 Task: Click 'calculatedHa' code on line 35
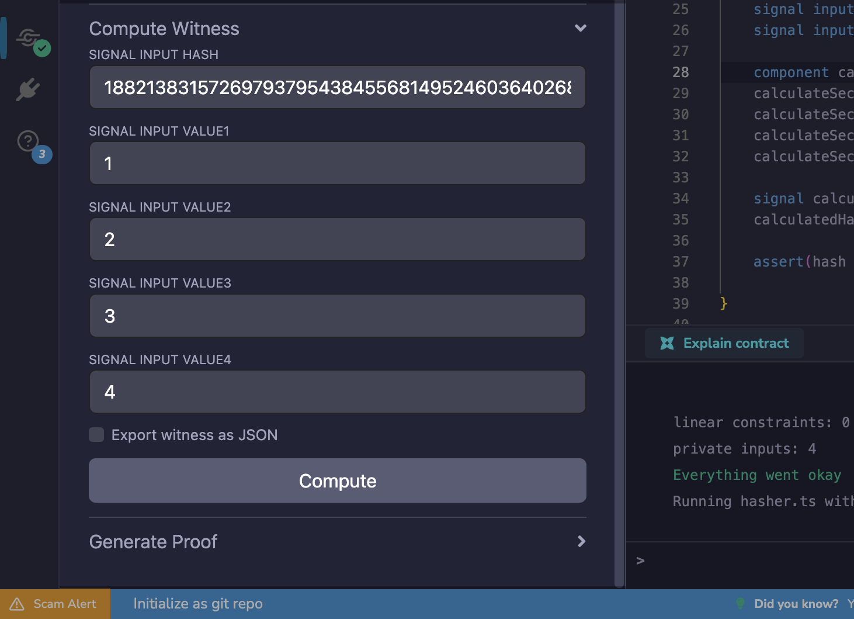803,219
